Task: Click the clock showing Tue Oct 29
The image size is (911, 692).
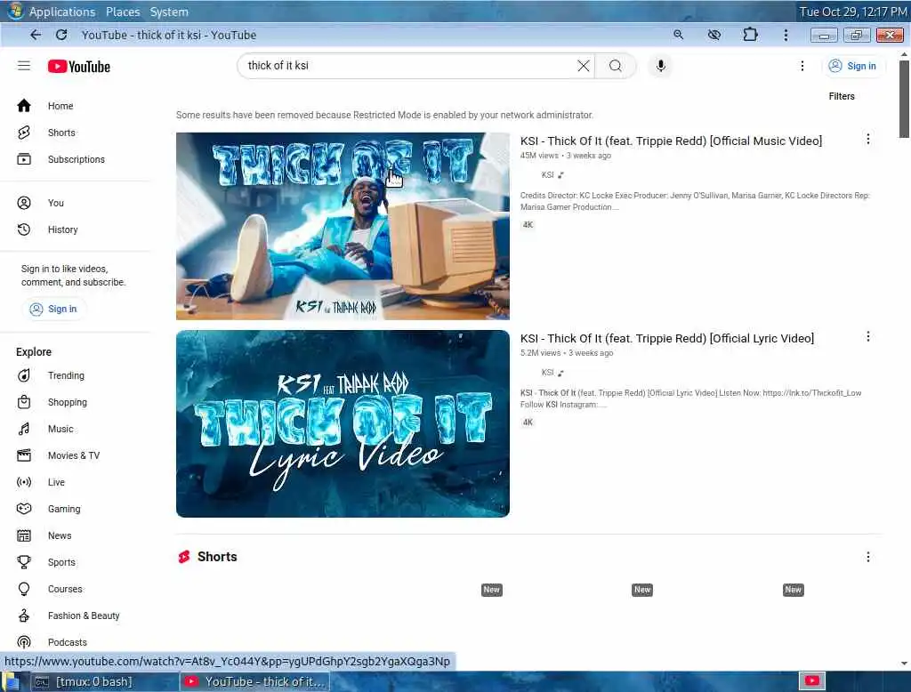Action: 853,12
